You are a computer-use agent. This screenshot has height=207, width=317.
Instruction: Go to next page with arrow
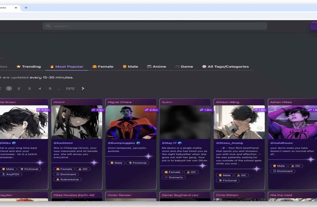click(x=83, y=88)
